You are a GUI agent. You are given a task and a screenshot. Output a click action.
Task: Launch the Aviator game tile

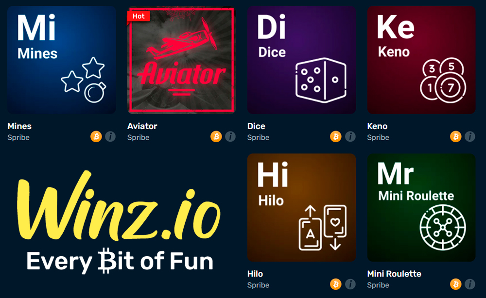point(182,60)
